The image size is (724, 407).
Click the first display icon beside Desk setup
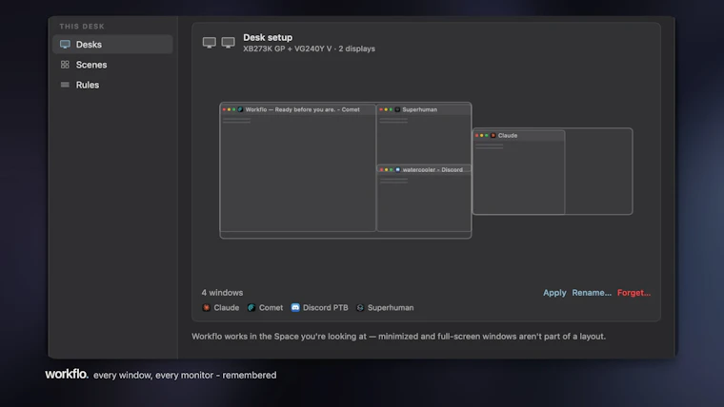pyautogui.click(x=210, y=43)
